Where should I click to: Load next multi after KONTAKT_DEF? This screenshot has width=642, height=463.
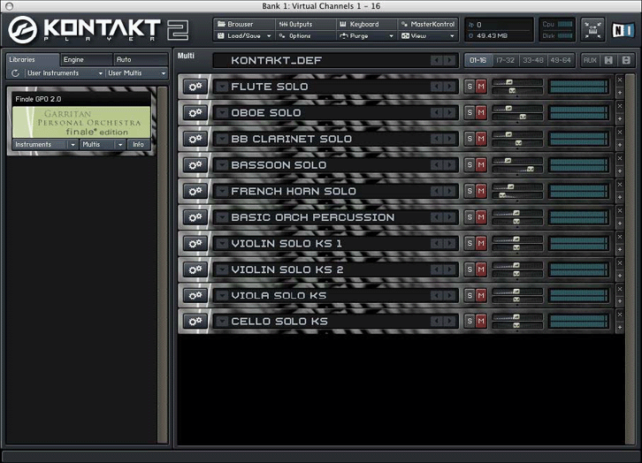450,61
